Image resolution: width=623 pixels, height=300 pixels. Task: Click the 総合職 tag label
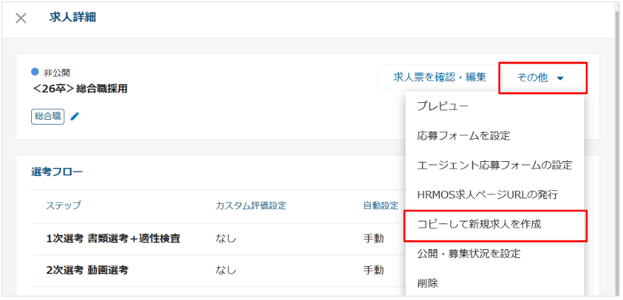[47, 116]
